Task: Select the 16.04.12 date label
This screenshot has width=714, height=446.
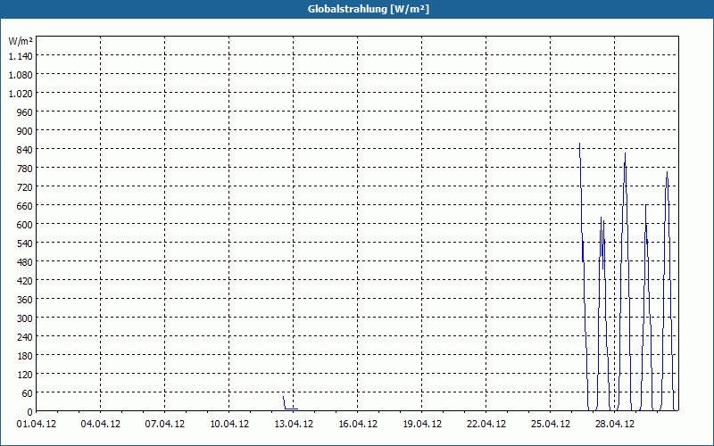Action: (358, 425)
